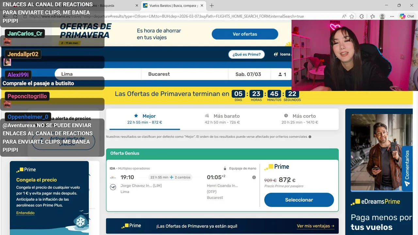
Task: Edit the Bucarest destination field
Action: (x=185, y=74)
